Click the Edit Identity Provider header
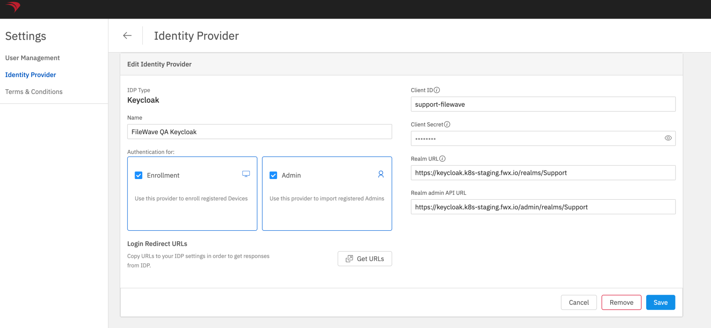This screenshot has height=328, width=711. coord(159,64)
